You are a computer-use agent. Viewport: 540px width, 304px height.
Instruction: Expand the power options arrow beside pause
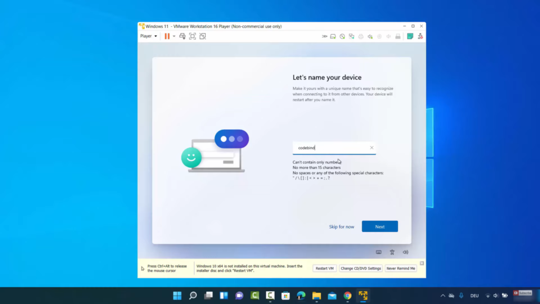[x=173, y=36]
